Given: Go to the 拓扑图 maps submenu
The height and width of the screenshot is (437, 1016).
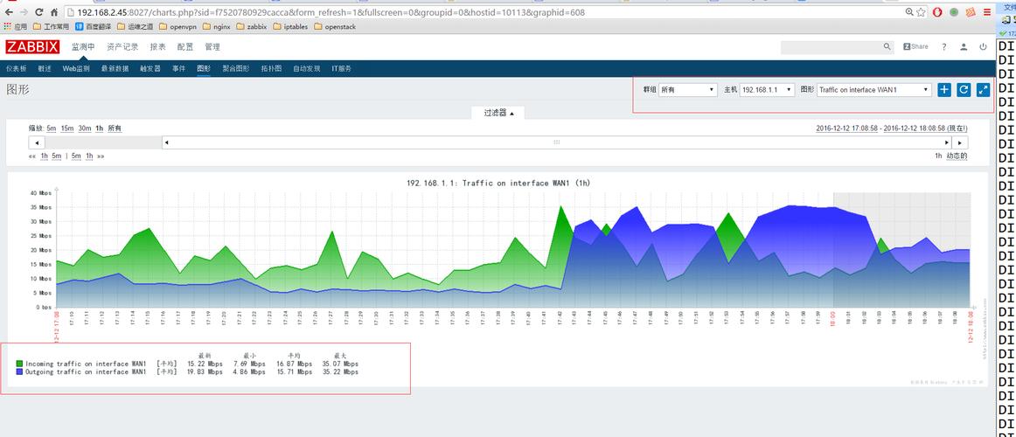Looking at the screenshot, I should pyautogui.click(x=272, y=68).
